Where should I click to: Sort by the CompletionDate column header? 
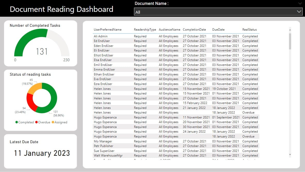pyautogui.click(x=194, y=29)
